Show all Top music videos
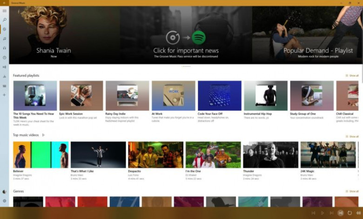The image size is (363, 219). tap(352, 137)
